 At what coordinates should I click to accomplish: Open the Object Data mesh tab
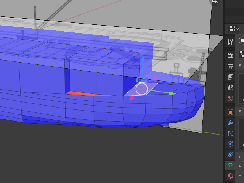[x=230, y=165]
